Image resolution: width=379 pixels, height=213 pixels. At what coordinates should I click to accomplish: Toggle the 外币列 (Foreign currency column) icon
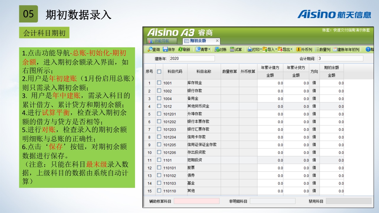299,49
